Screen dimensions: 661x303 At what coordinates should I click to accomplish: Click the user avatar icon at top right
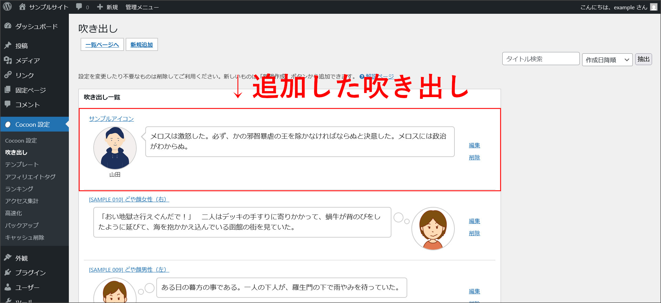[x=654, y=7]
